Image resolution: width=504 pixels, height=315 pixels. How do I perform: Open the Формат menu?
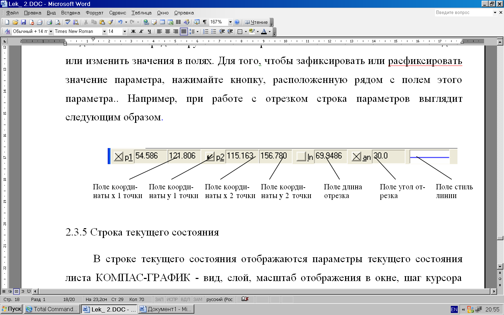(94, 13)
